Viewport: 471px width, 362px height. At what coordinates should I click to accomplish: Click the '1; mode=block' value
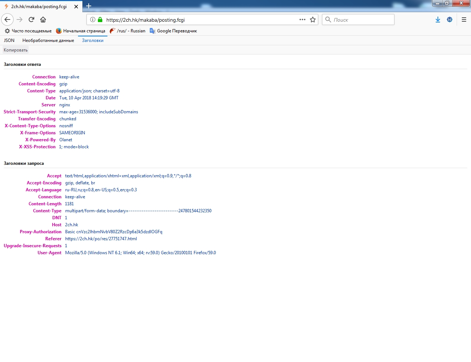(x=74, y=147)
